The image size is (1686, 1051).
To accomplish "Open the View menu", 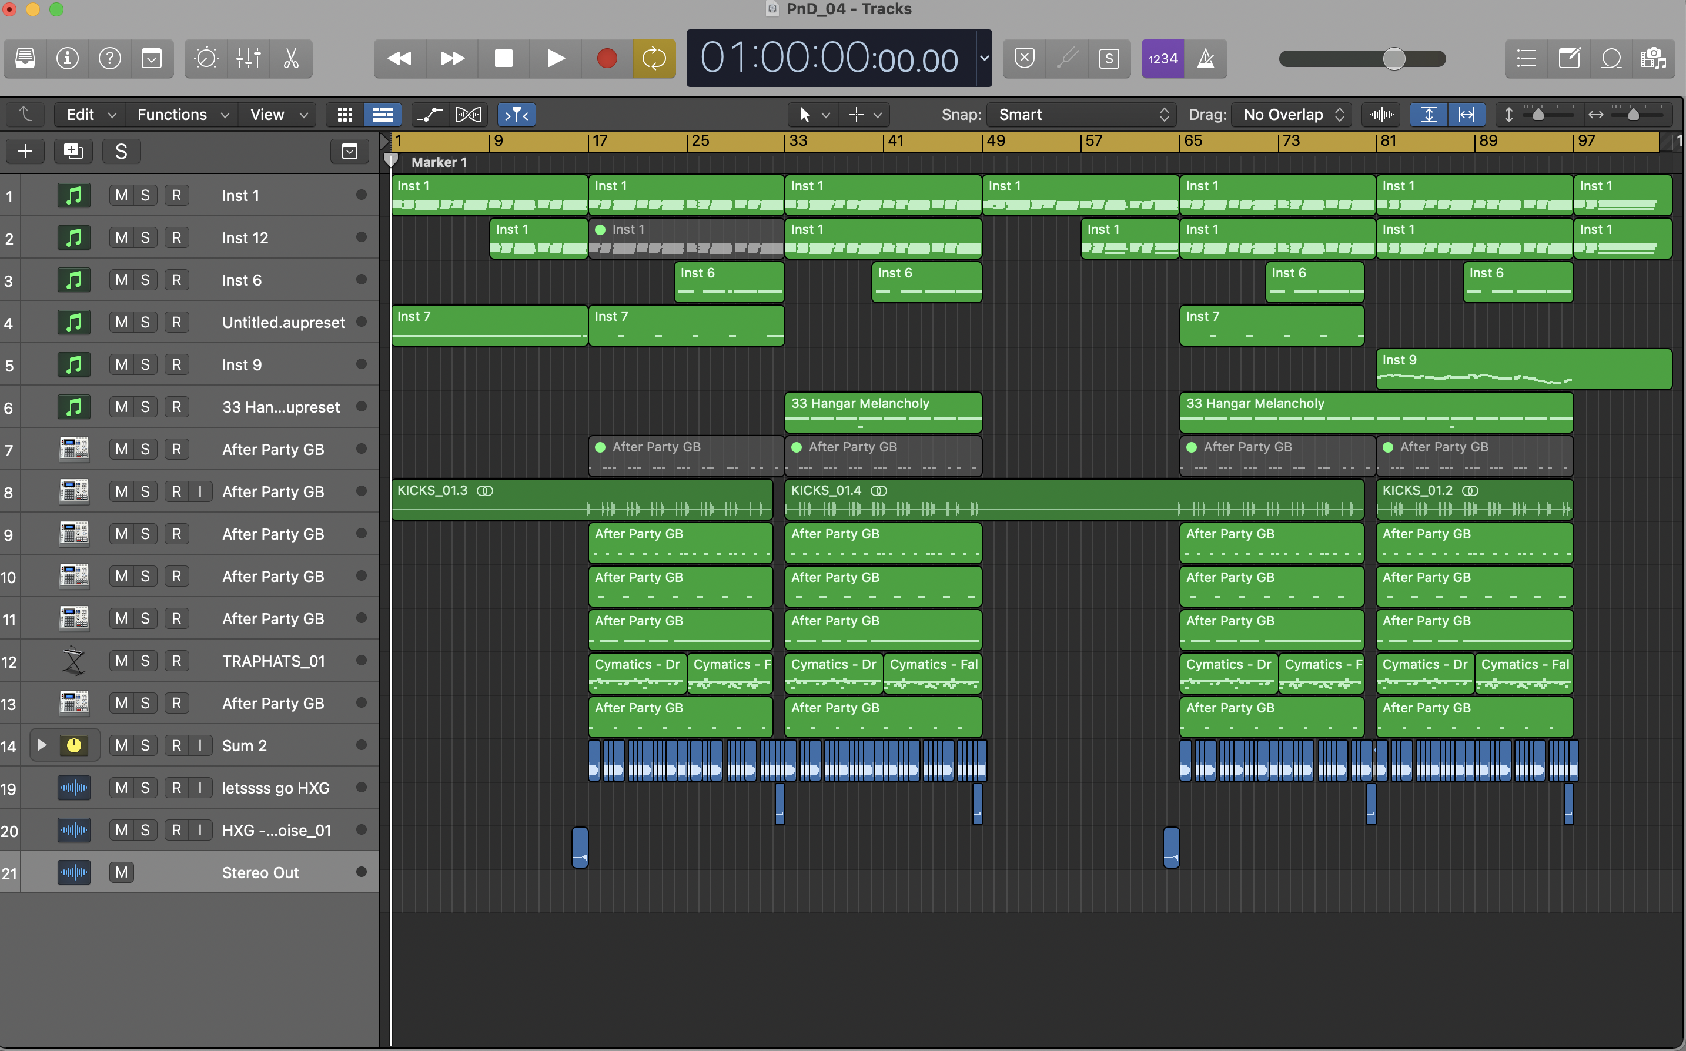I will (277, 115).
